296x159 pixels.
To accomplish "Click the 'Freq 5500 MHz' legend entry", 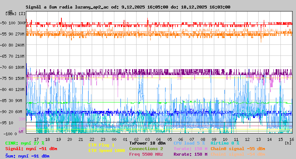I will 146,154.
